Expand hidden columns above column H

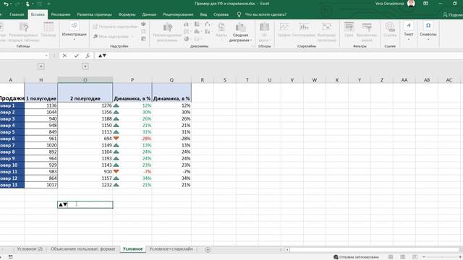(x=41, y=66)
